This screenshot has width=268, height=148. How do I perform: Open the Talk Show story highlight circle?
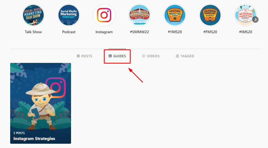click(x=33, y=15)
